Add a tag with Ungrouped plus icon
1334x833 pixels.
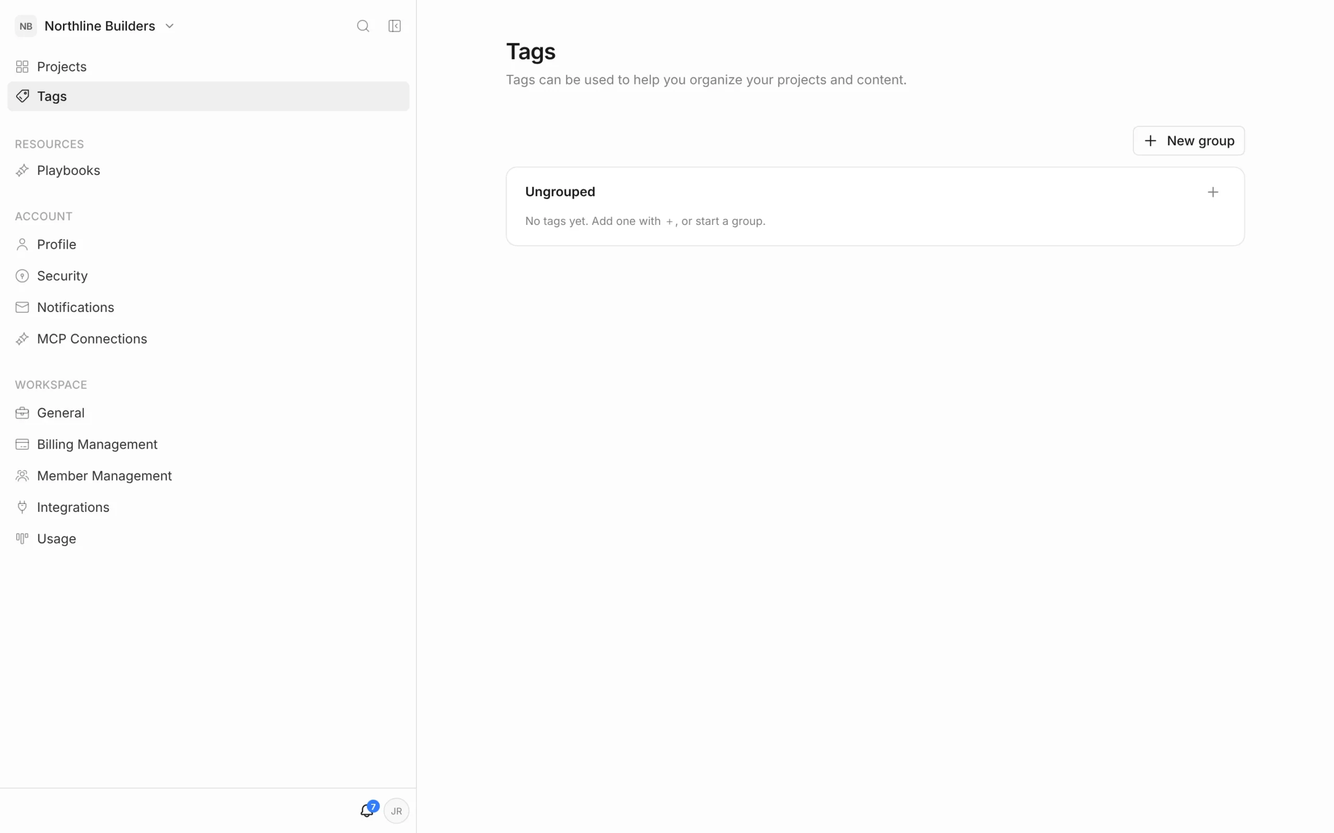click(1213, 192)
